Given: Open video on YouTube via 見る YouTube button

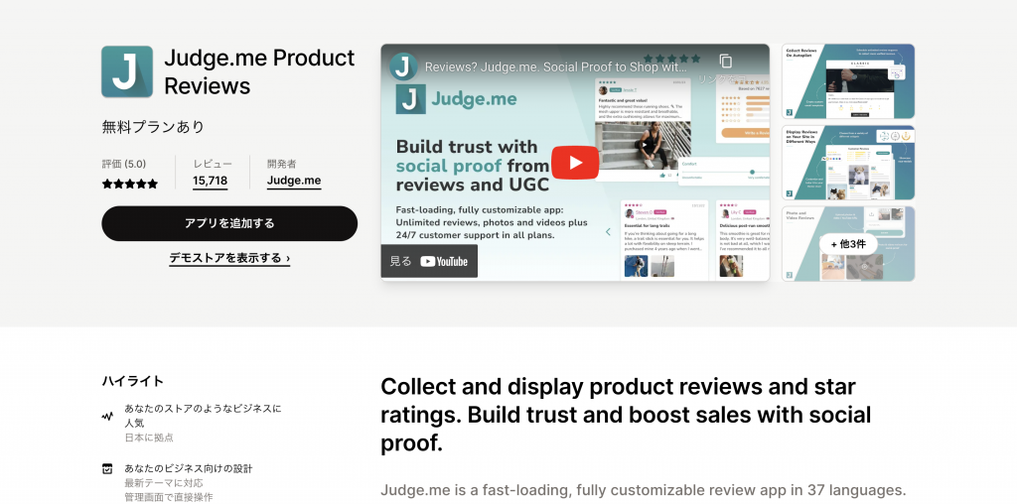Looking at the screenshot, I should (429, 261).
